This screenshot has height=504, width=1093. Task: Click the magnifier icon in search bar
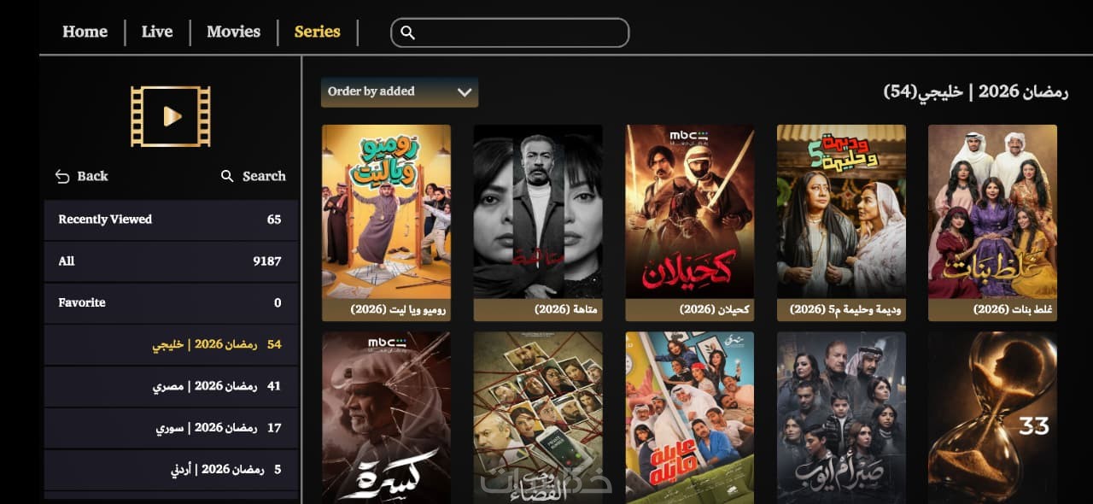[408, 32]
